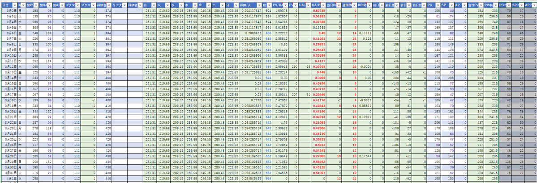The height and width of the screenshot is (183, 537).
Task: Select the 4月1日 date cell
Action: tap(9, 178)
